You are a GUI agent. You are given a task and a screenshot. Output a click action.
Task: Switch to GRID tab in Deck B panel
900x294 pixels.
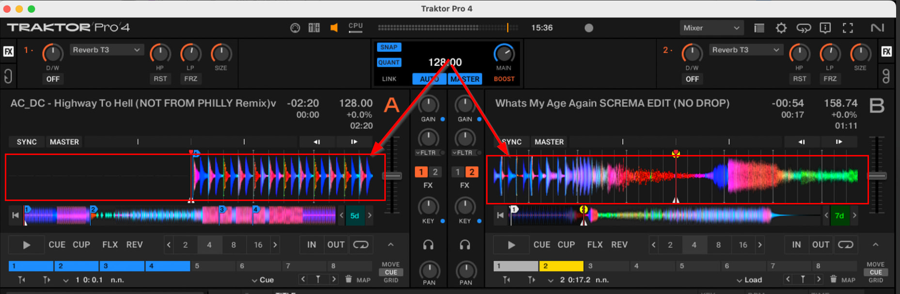tap(875, 280)
